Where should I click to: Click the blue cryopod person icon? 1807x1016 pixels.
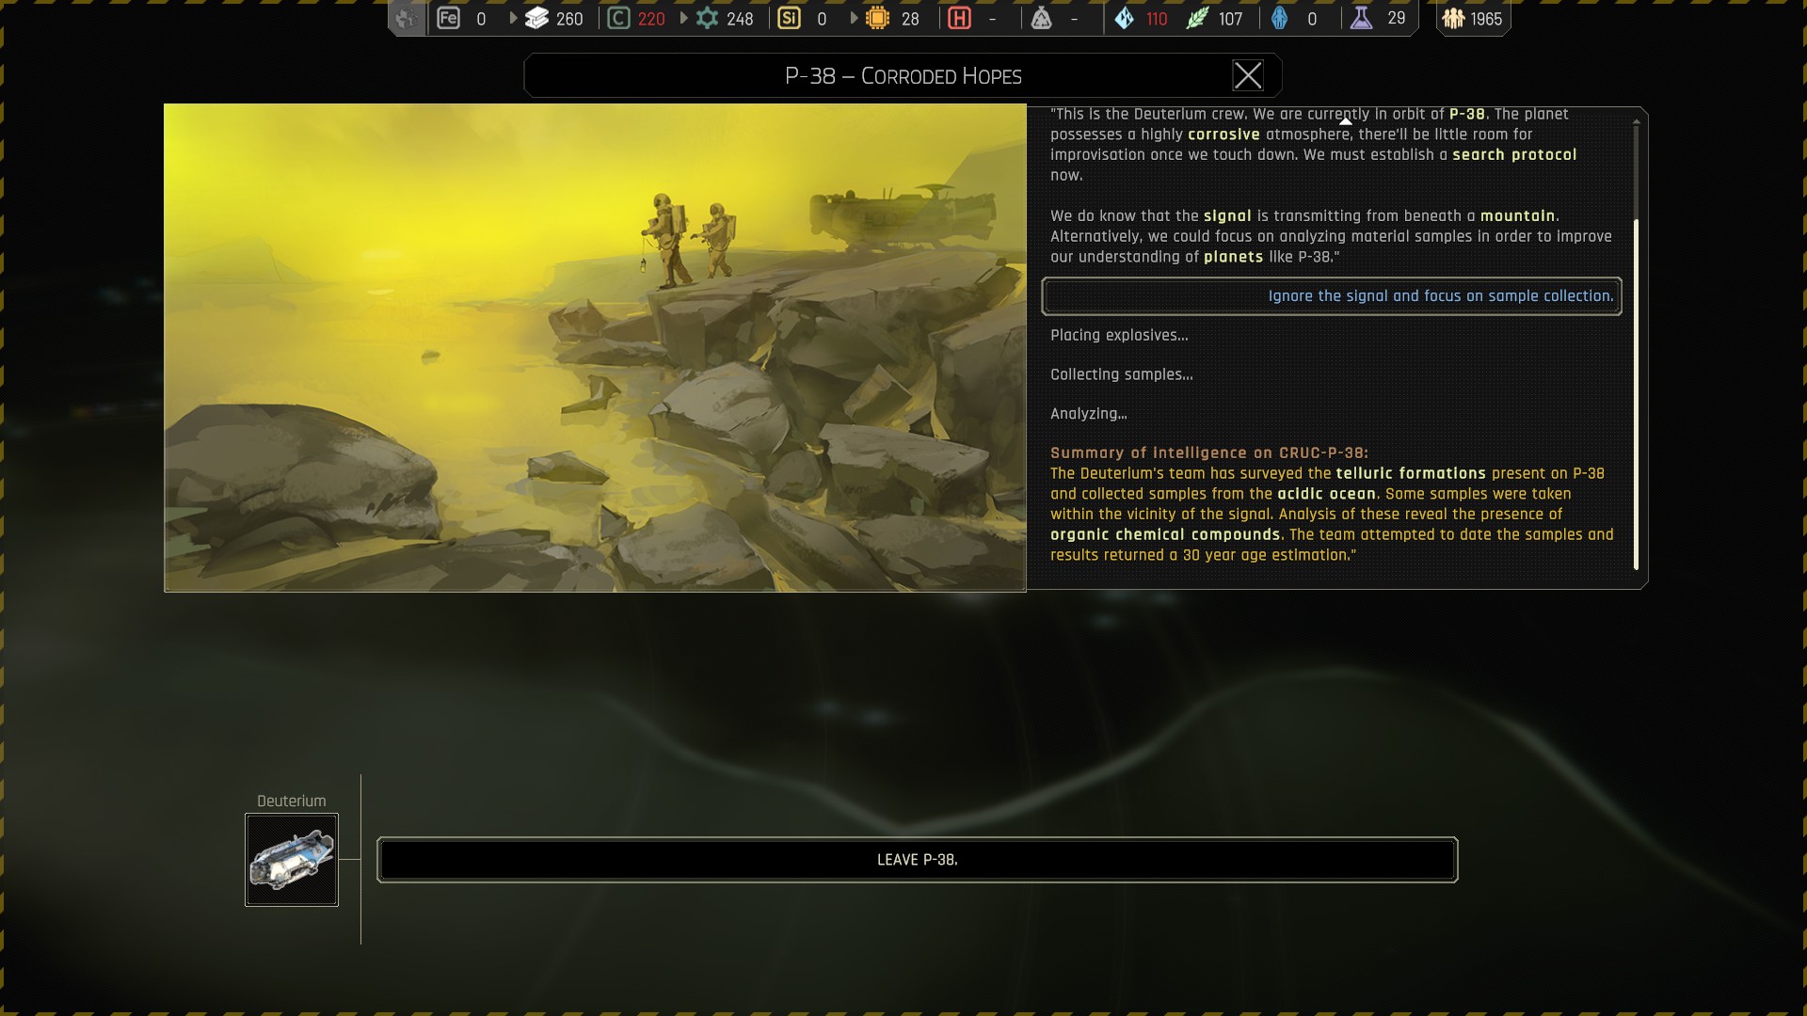[1279, 18]
